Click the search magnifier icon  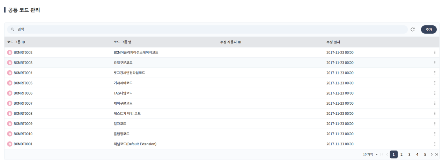point(13,30)
